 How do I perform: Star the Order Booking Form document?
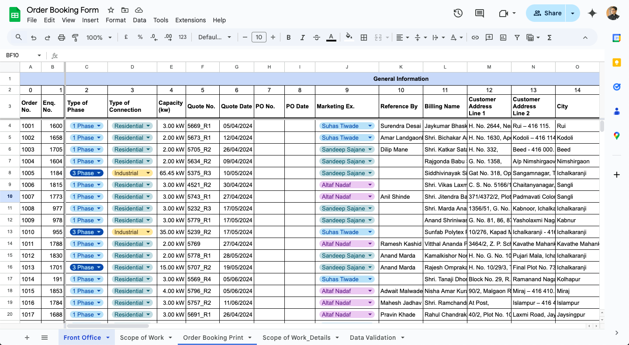coord(111,10)
